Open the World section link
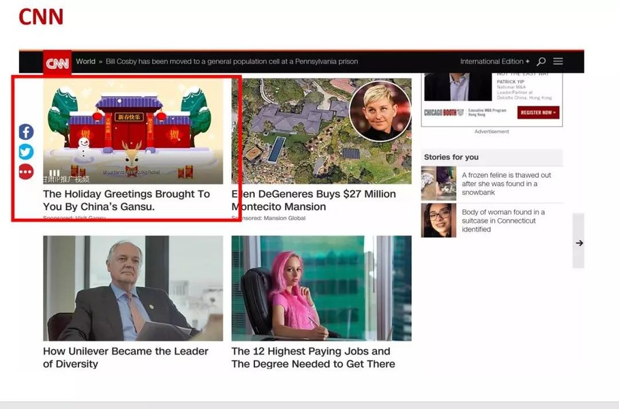The height and width of the screenshot is (409, 619). click(x=86, y=61)
